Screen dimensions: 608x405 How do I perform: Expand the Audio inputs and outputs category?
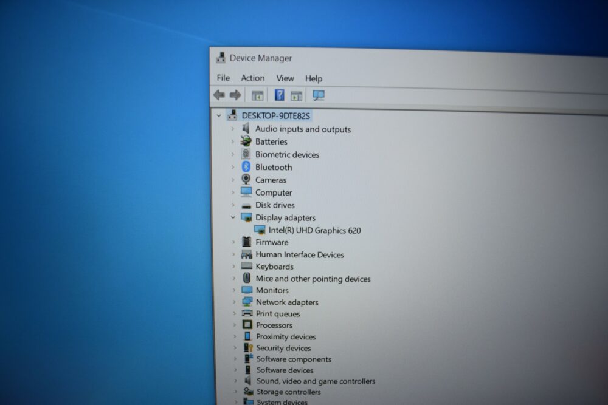(233, 129)
